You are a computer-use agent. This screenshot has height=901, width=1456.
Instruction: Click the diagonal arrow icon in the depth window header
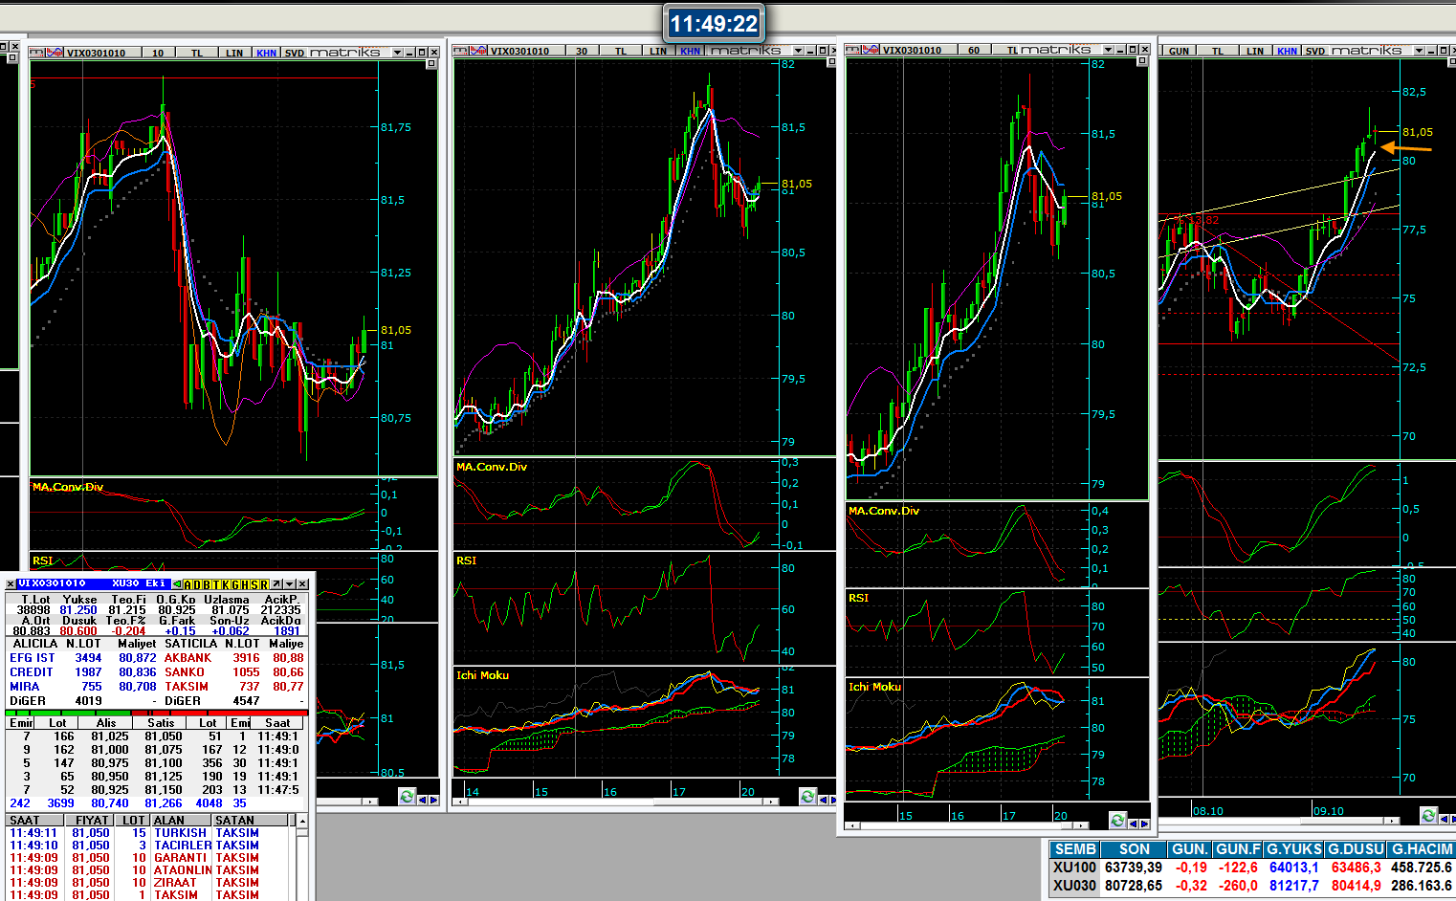coord(276,584)
